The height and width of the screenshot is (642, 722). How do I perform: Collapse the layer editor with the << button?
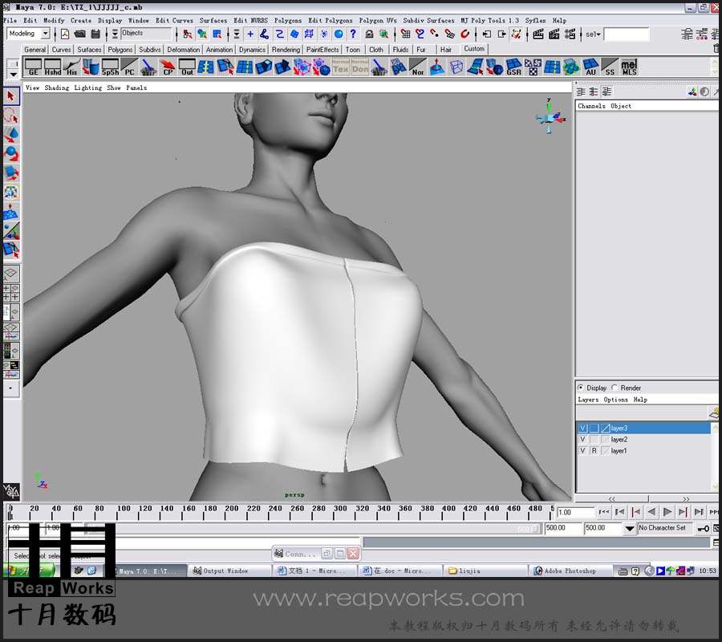coord(611,499)
